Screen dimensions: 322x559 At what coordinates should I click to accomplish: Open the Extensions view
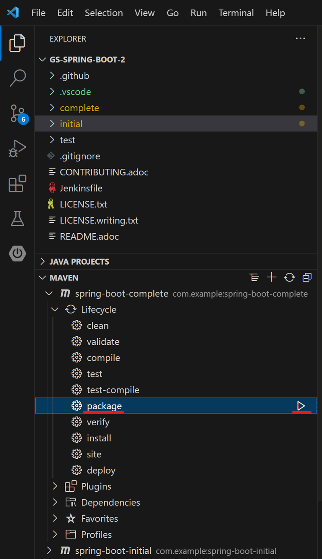click(x=17, y=184)
